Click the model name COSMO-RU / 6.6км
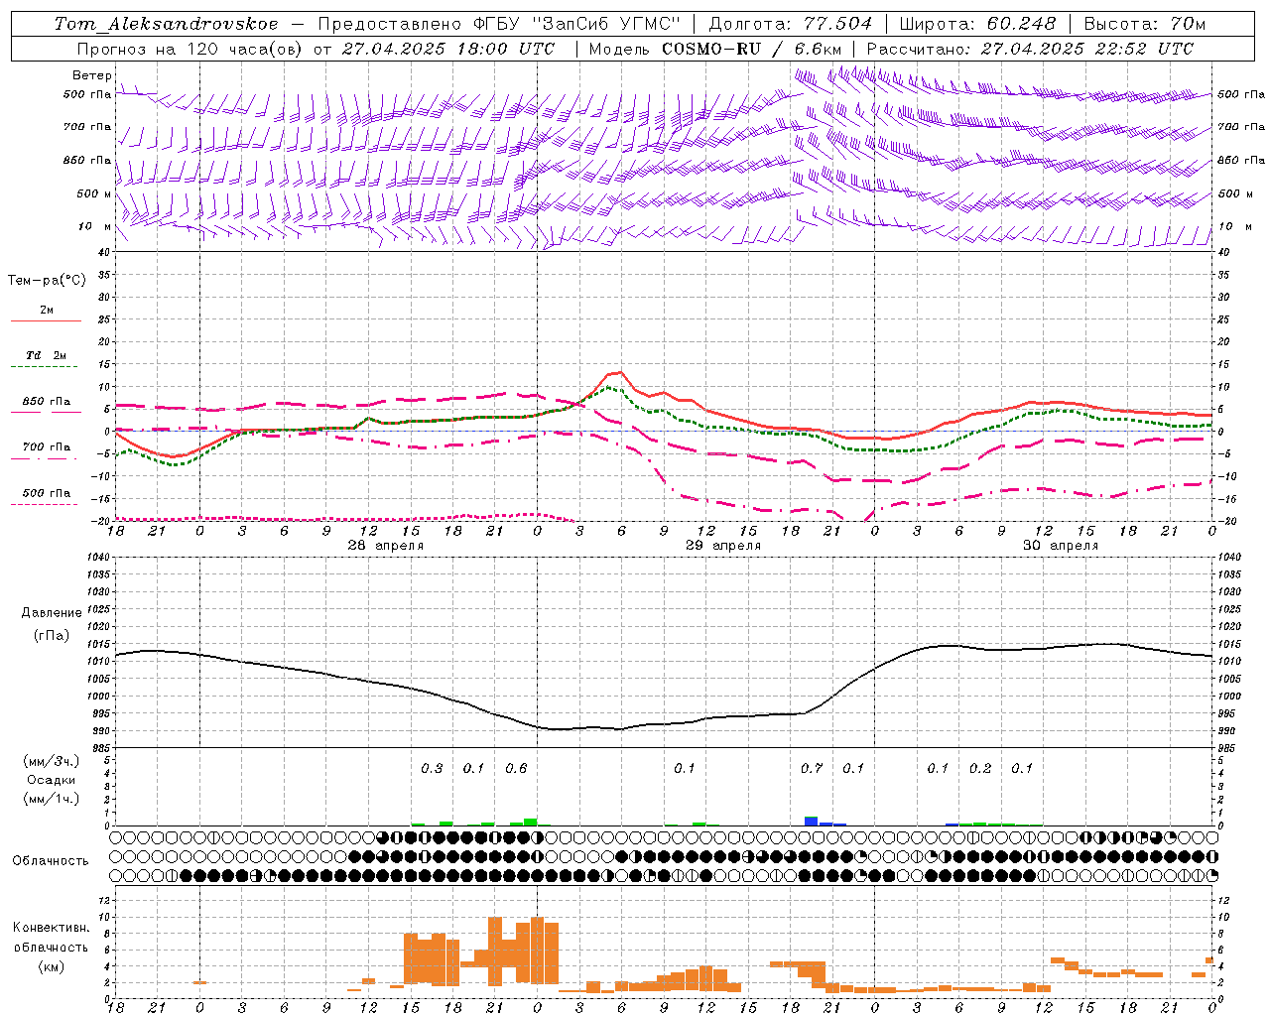1270x1016 pixels. pos(752,49)
